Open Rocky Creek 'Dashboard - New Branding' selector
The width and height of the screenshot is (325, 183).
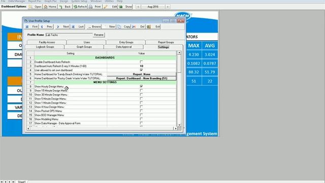[x=142, y=78]
